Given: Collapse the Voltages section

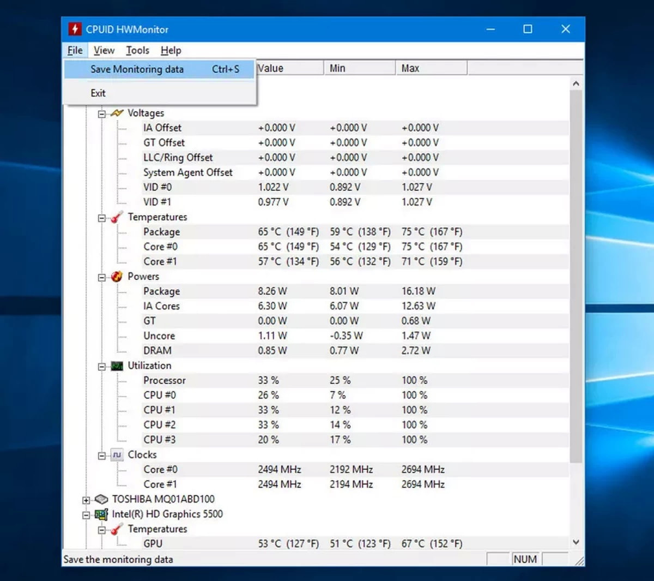Looking at the screenshot, I should 101,113.
